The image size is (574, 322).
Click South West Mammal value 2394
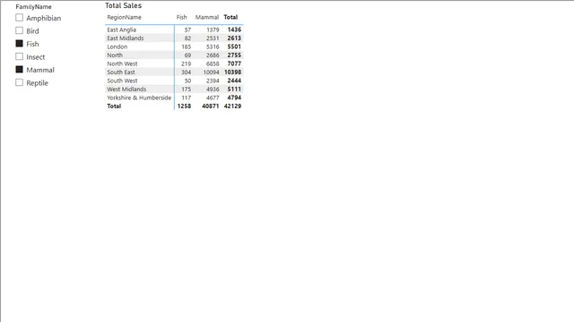[213, 80]
